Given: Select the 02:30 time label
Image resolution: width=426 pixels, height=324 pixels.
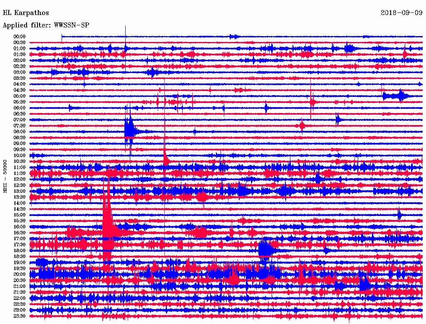Looking at the screenshot, I should click(20, 66).
